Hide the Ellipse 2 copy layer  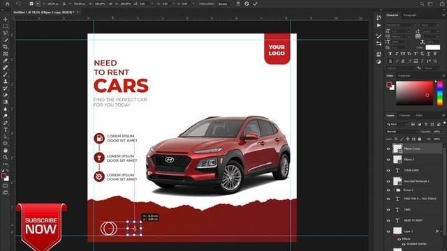[388, 149]
